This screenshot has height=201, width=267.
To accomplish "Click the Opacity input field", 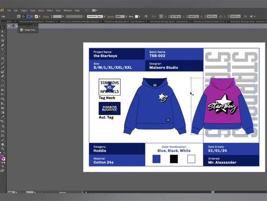I will 120,16.
